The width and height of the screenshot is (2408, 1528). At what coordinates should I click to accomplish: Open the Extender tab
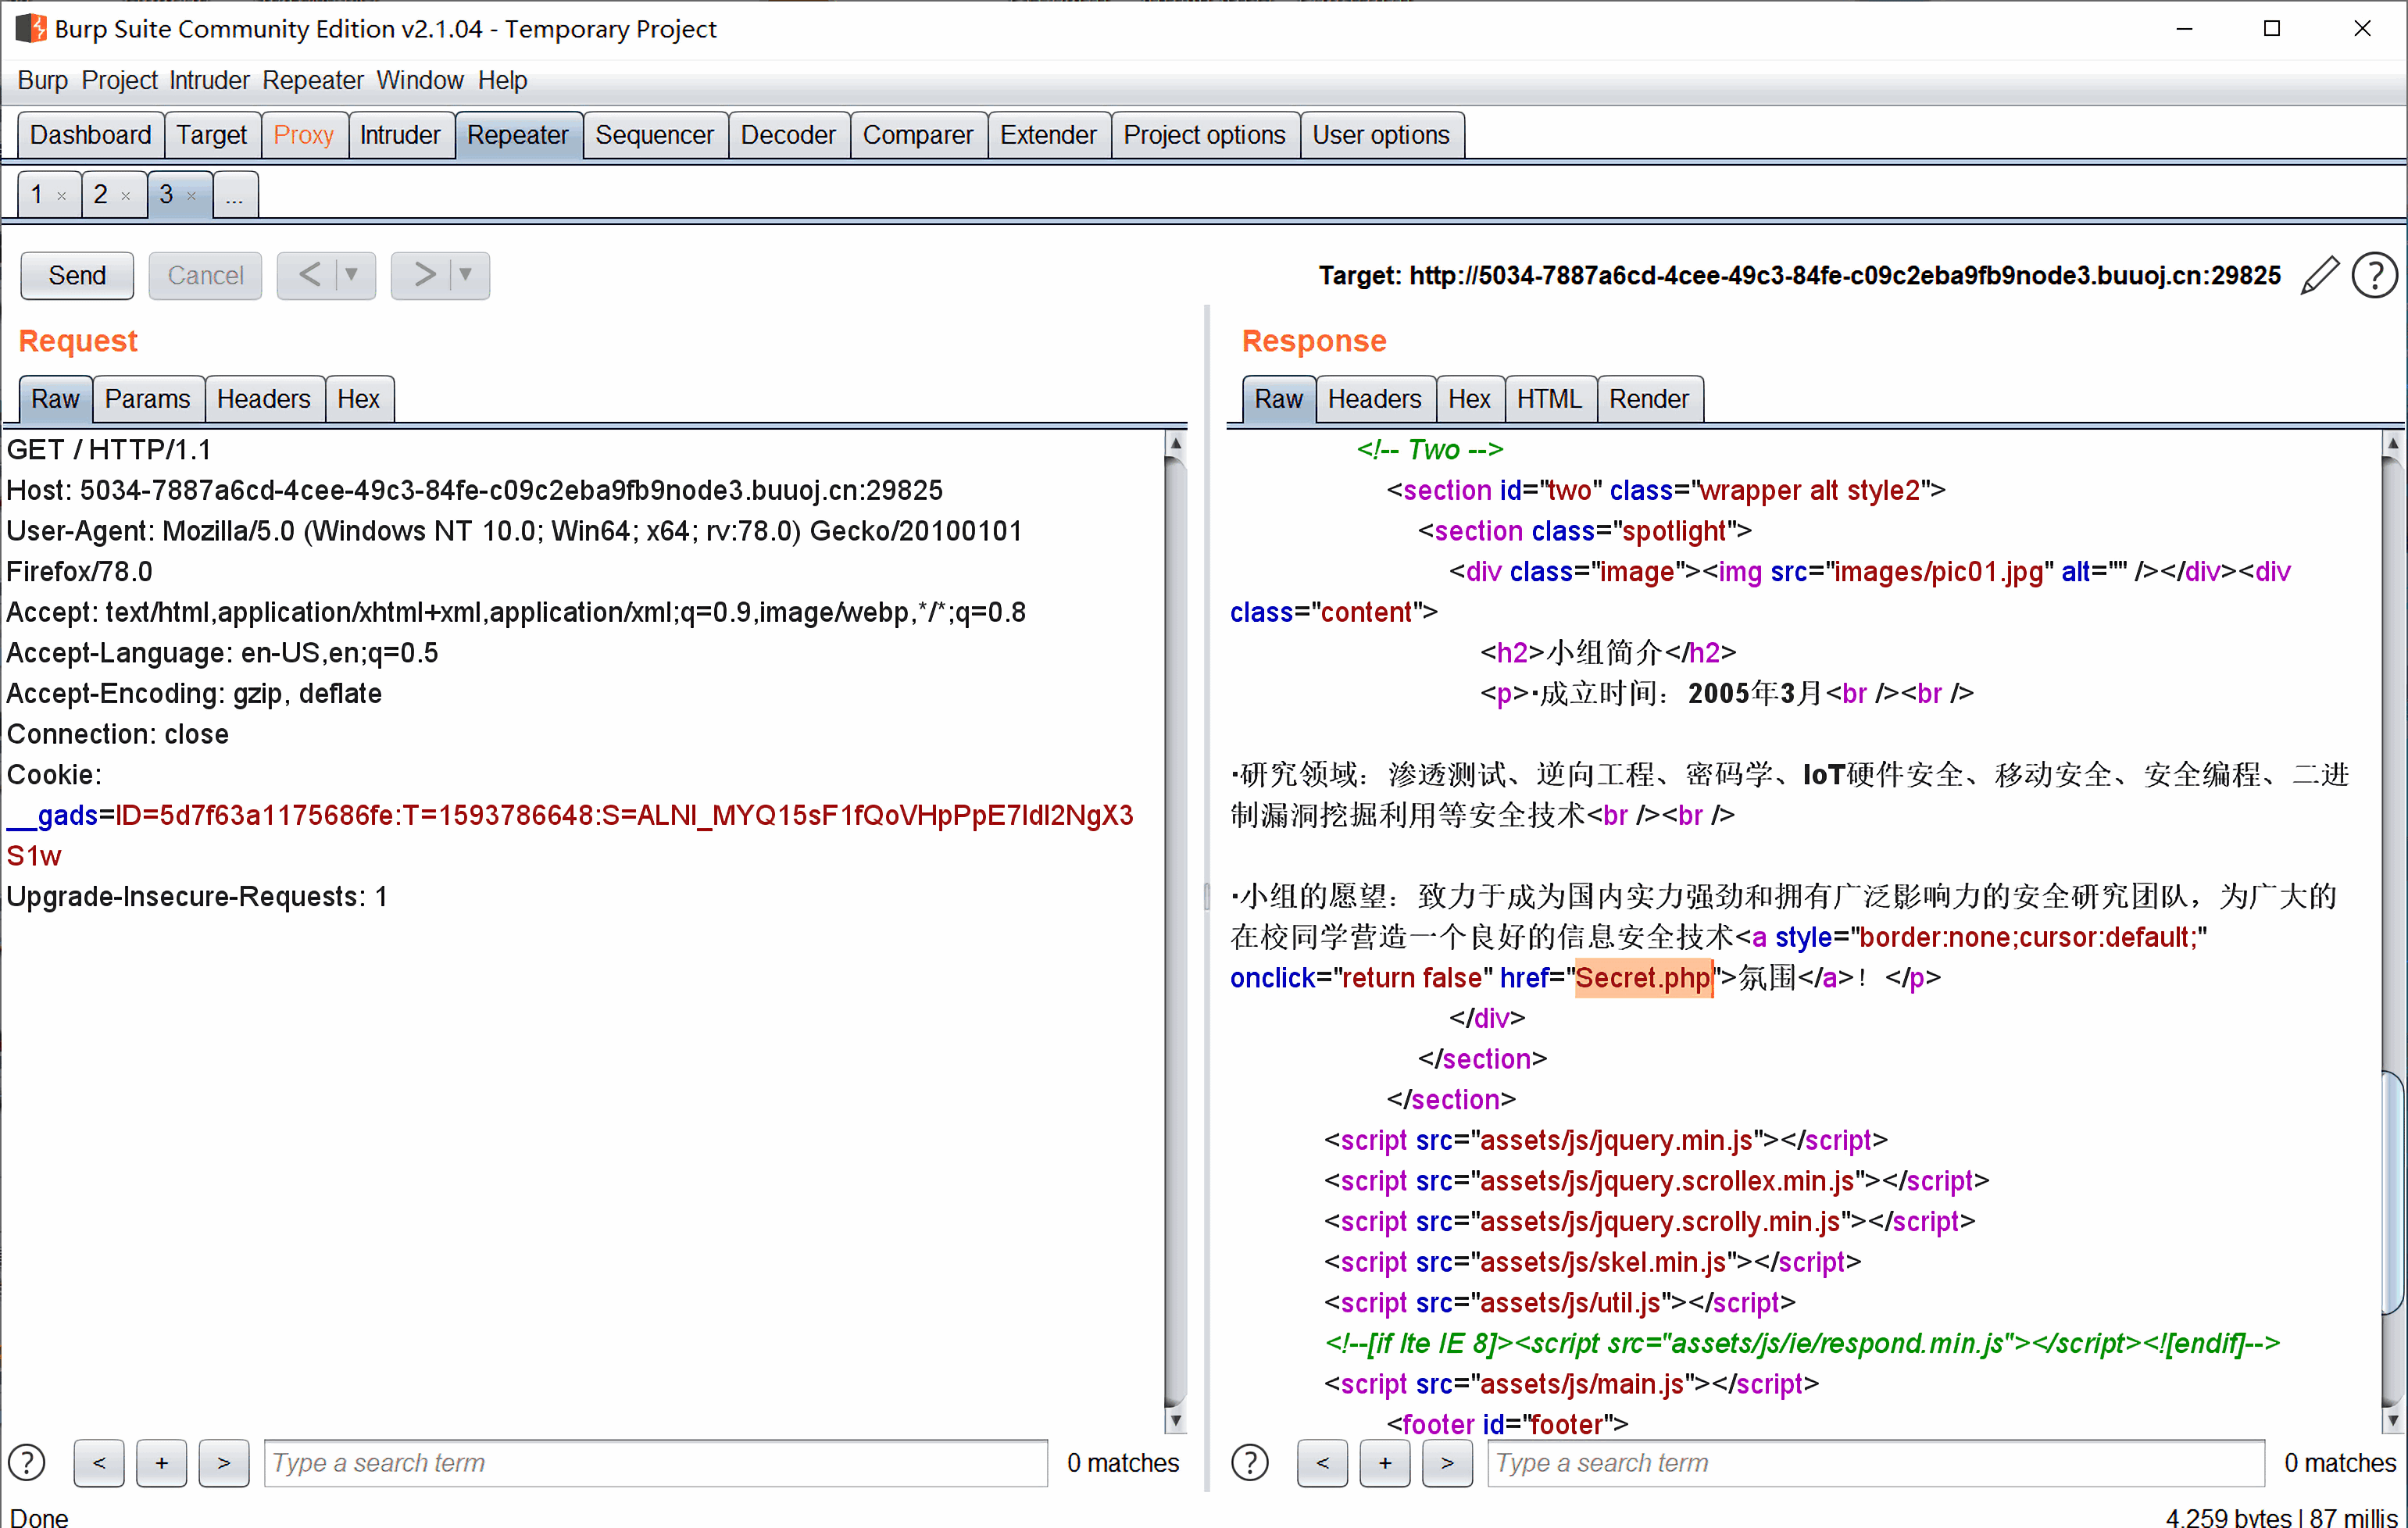[1049, 135]
